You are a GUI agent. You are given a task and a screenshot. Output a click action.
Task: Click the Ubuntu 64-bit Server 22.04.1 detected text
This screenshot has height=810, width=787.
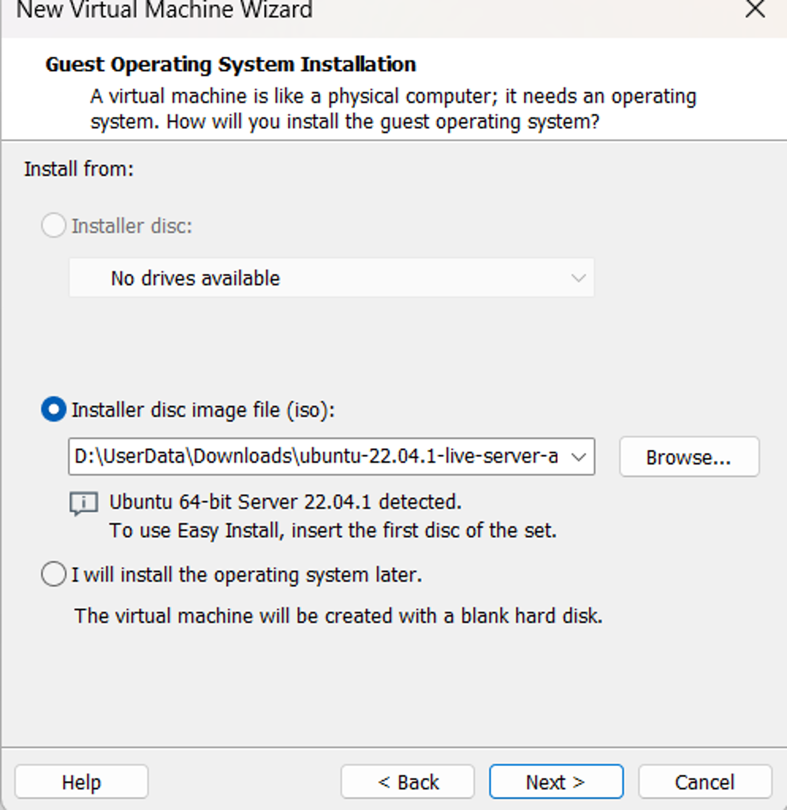point(285,502)
